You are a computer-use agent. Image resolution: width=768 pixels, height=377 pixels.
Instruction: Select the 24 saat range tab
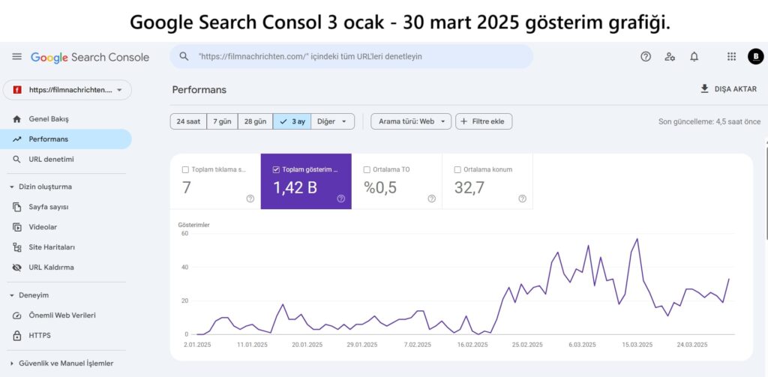pos(188,121)
